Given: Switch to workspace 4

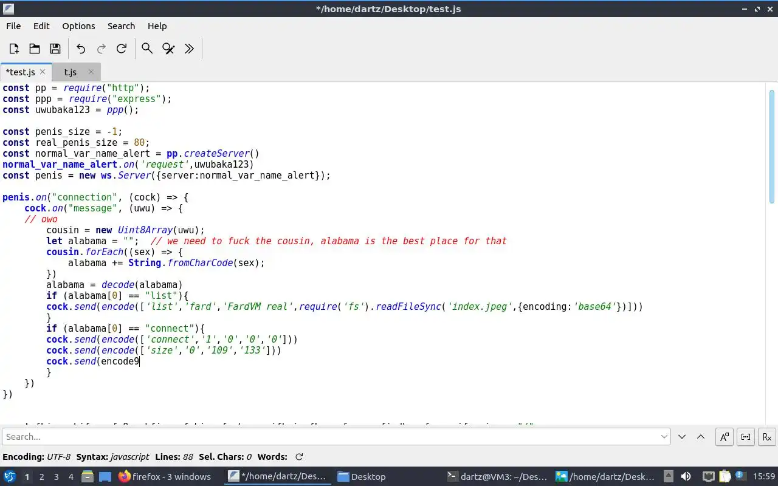Looking at the screenshot, I should [x=71, y=477].
